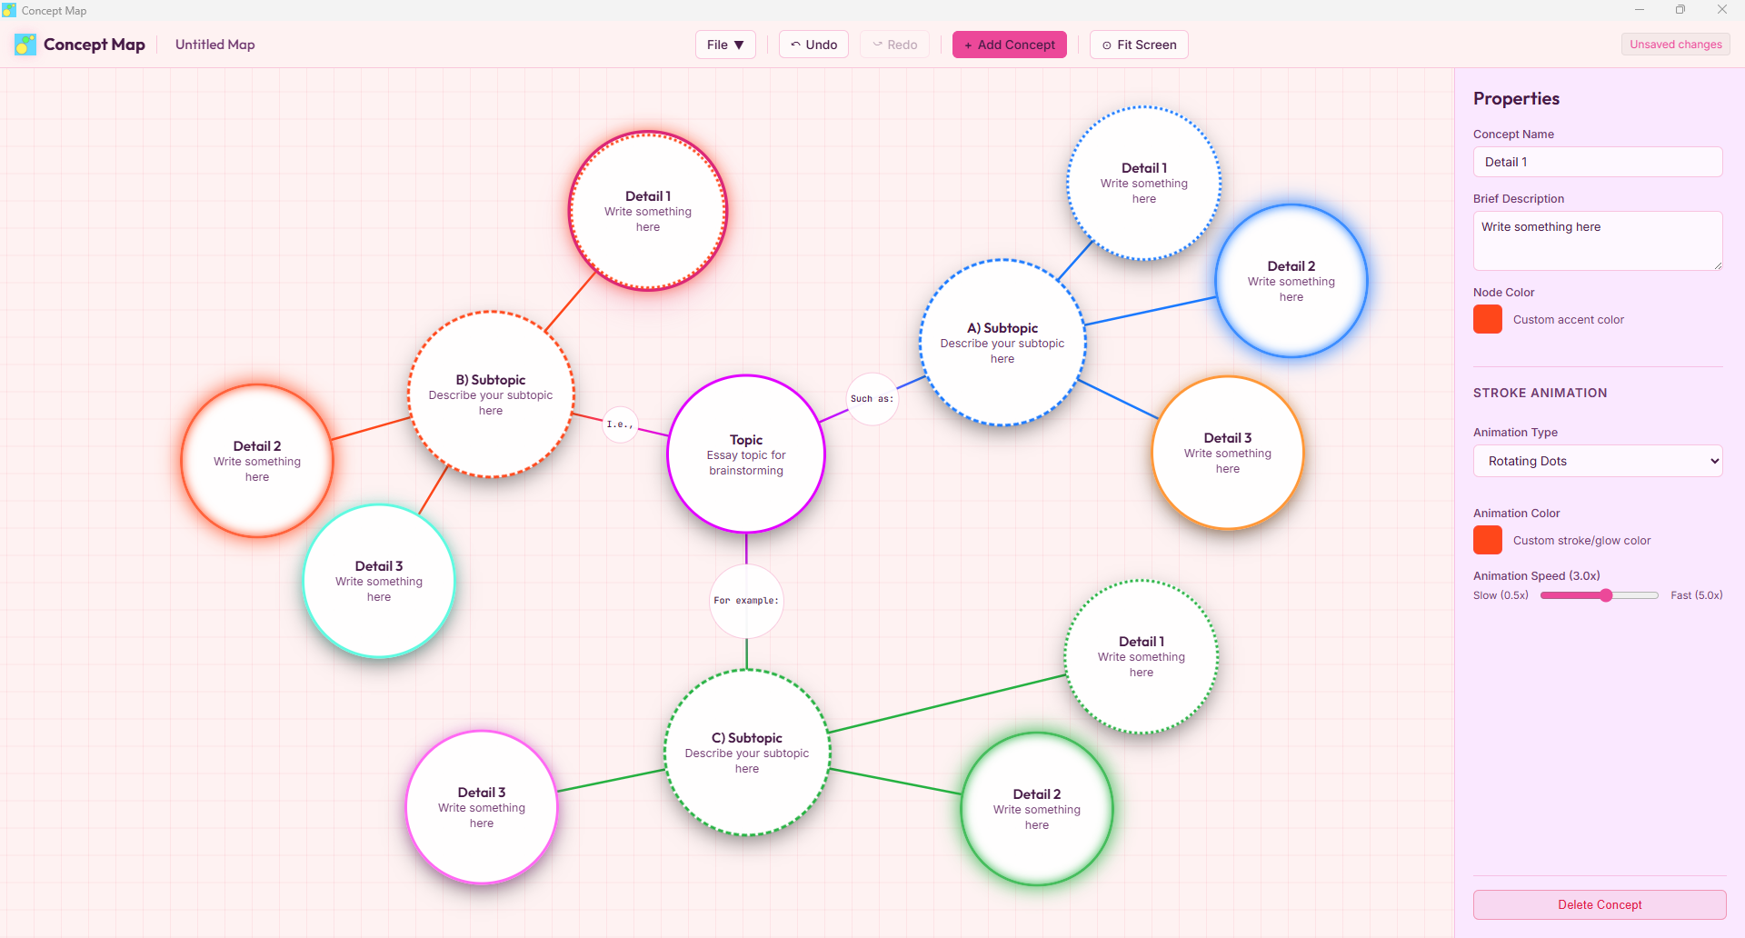Click the Custom stroke/glow color label
This screenshot has width=1745, height=938.
pyautogui.click(x=1582, y=541)
